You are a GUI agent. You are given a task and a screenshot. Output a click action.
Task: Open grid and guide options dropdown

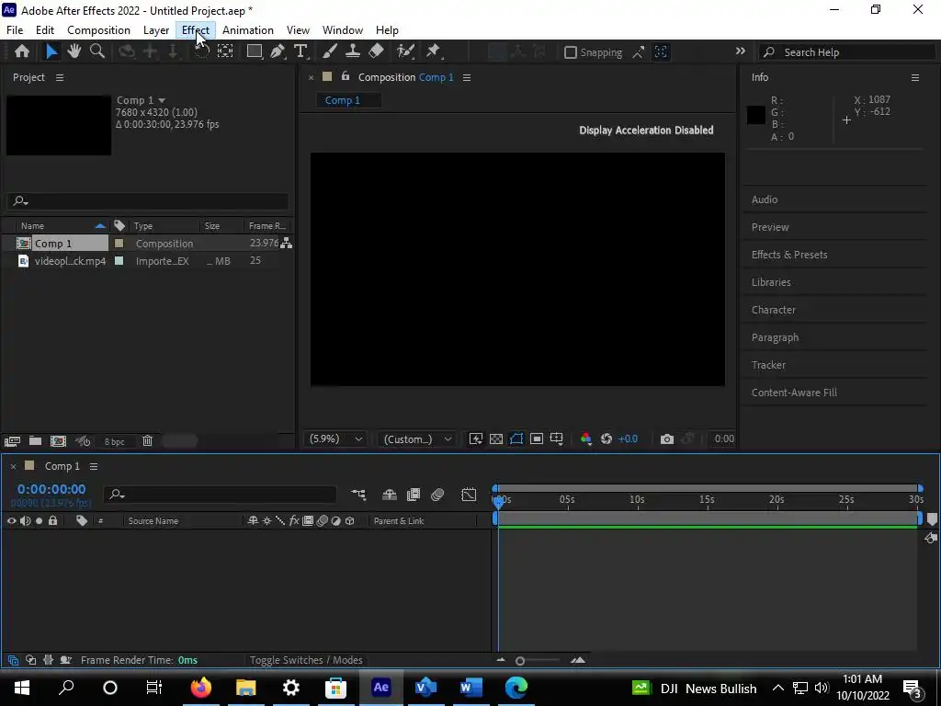tap(556, 438)
